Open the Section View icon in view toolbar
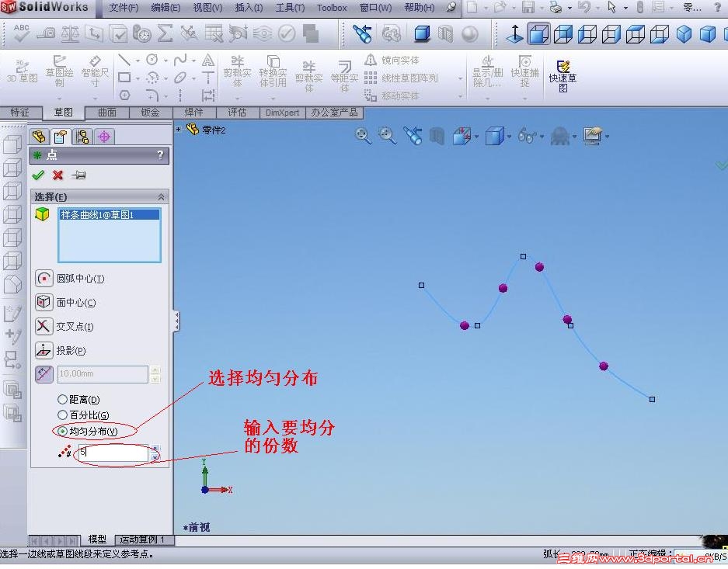 click(x=462, y=137)
